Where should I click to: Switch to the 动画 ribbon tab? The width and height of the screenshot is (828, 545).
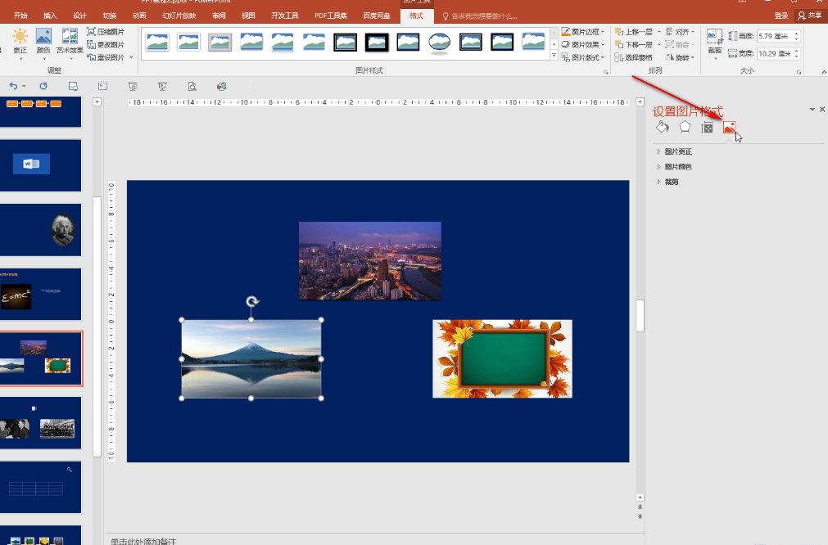point(139,16)
